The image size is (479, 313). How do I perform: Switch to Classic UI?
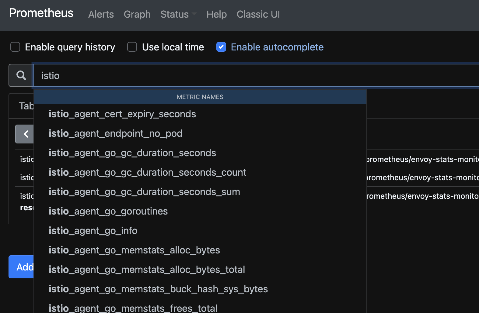258,14
